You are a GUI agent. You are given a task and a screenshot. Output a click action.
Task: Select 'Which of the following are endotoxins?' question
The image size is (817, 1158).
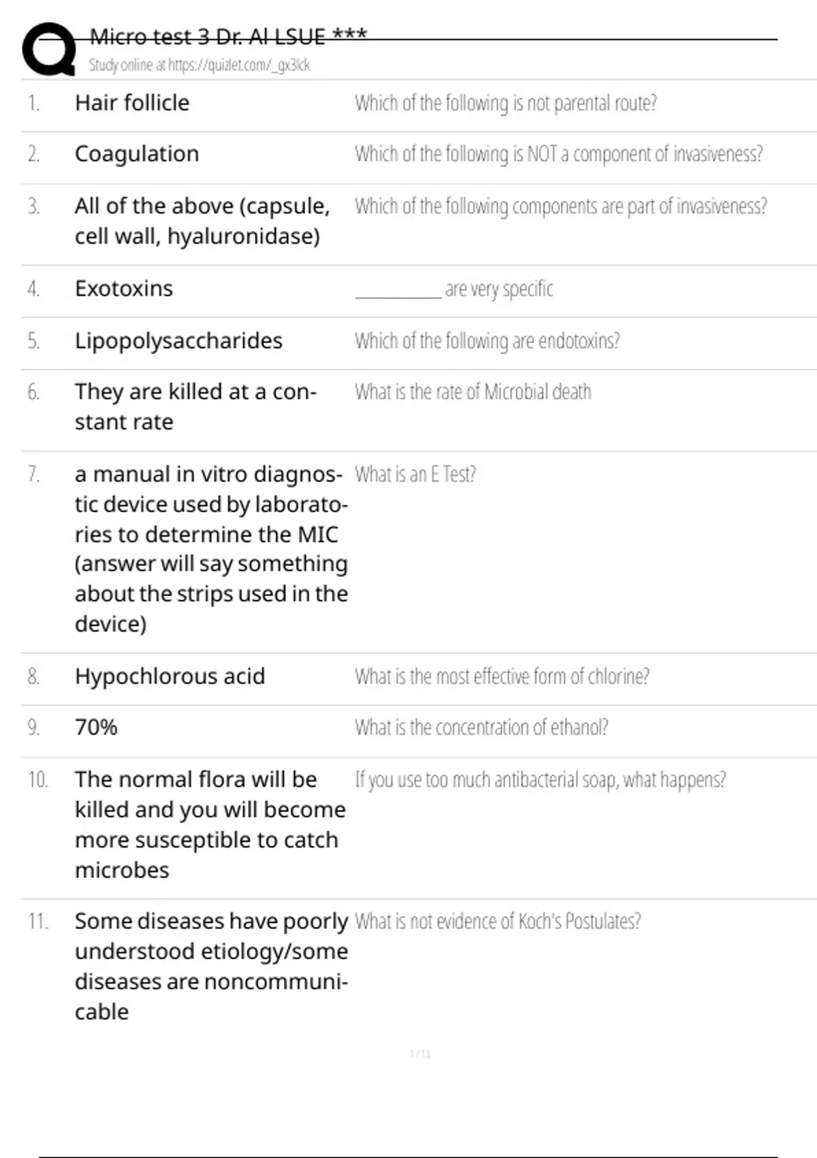(x=487, y=341)
